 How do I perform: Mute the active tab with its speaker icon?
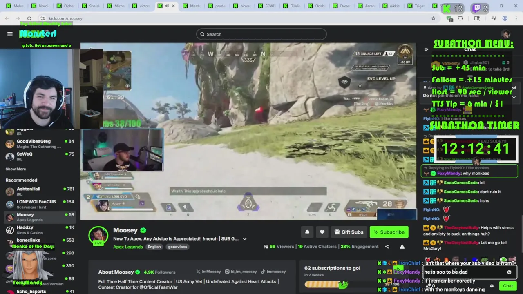point(167,6)
